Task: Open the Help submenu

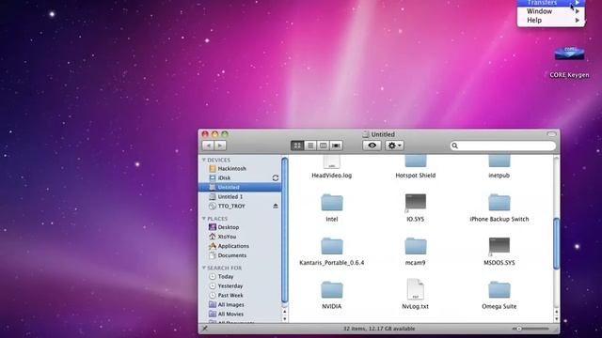Action: [551, 21]
